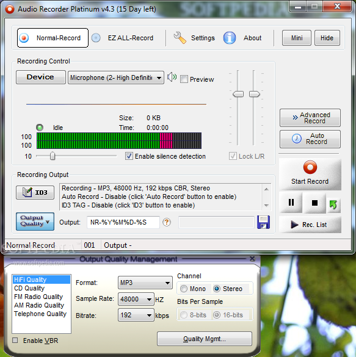Open the Settings menu item
The width and height of the screenshot is (356, 357).
coord(203,38)
